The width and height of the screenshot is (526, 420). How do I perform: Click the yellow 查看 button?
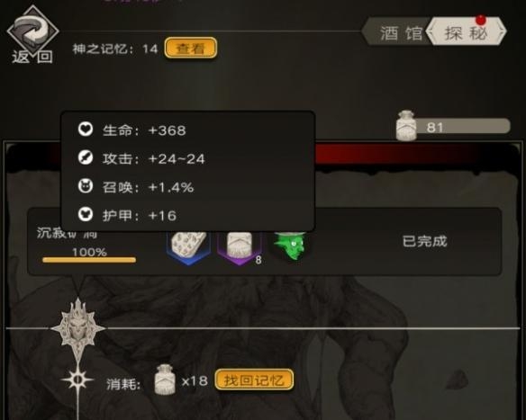191,49
